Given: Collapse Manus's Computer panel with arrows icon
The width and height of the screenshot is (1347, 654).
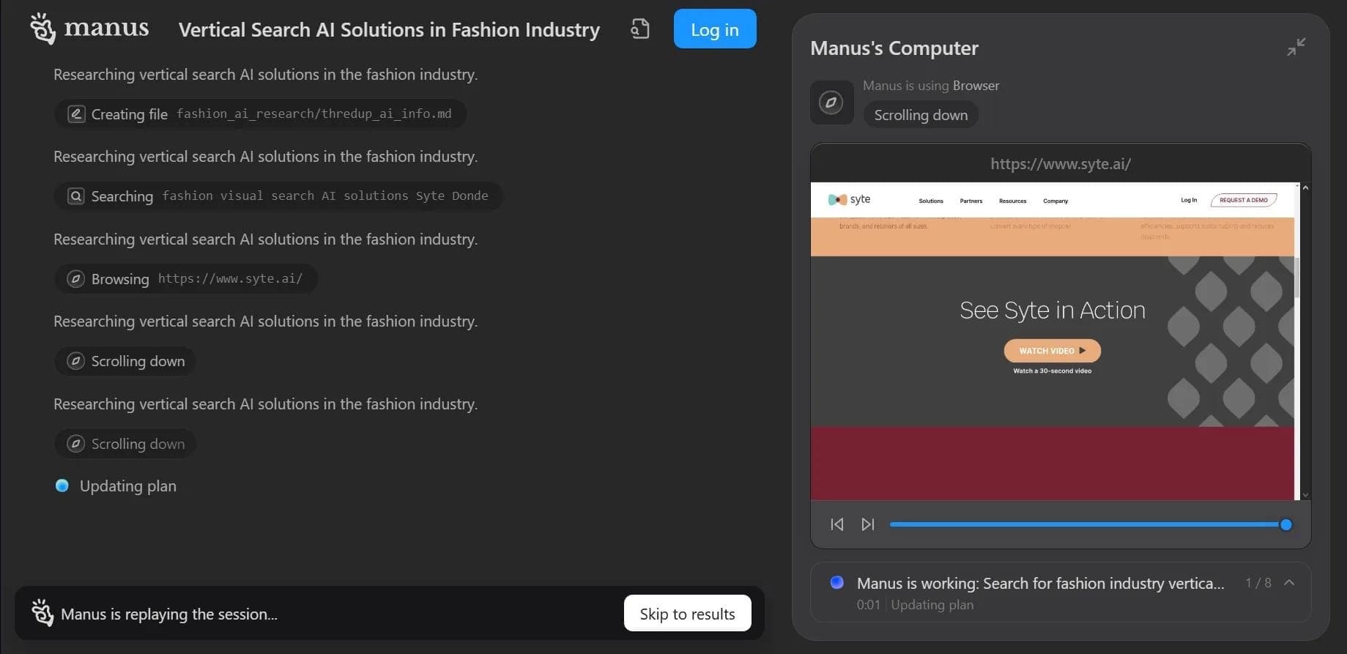Looking at the screenshot, I should coord(1296,47).
